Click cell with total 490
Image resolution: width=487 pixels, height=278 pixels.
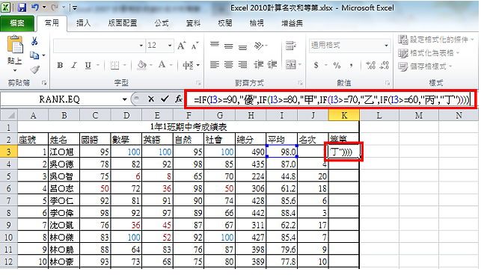251,152
